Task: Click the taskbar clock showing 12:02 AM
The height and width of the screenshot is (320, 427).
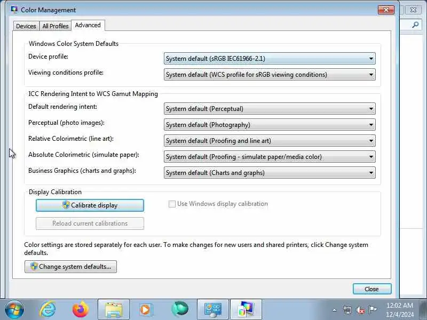Action: click(399, 310)
